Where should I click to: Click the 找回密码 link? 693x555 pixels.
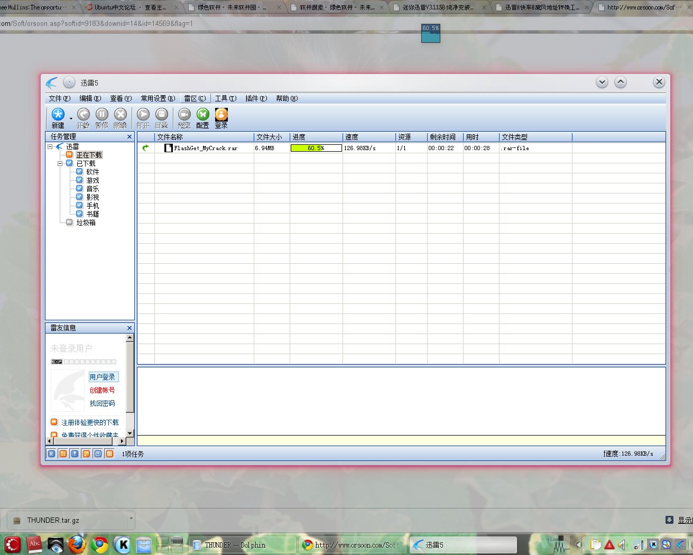tap(102, 403)
